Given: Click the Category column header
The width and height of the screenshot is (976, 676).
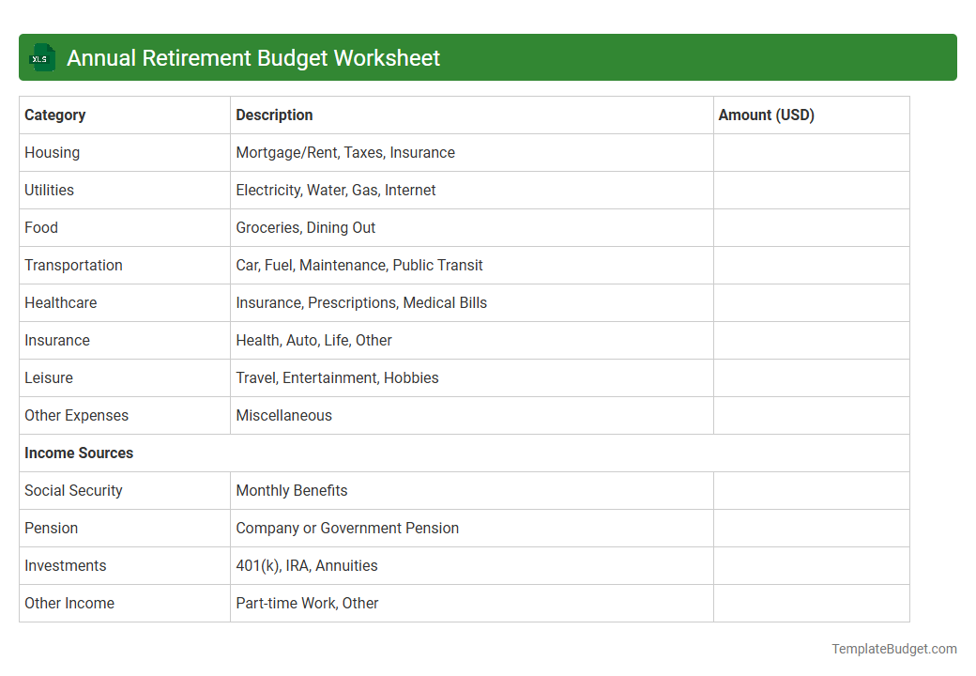Looking at the screenshot, I should point(55,115).
